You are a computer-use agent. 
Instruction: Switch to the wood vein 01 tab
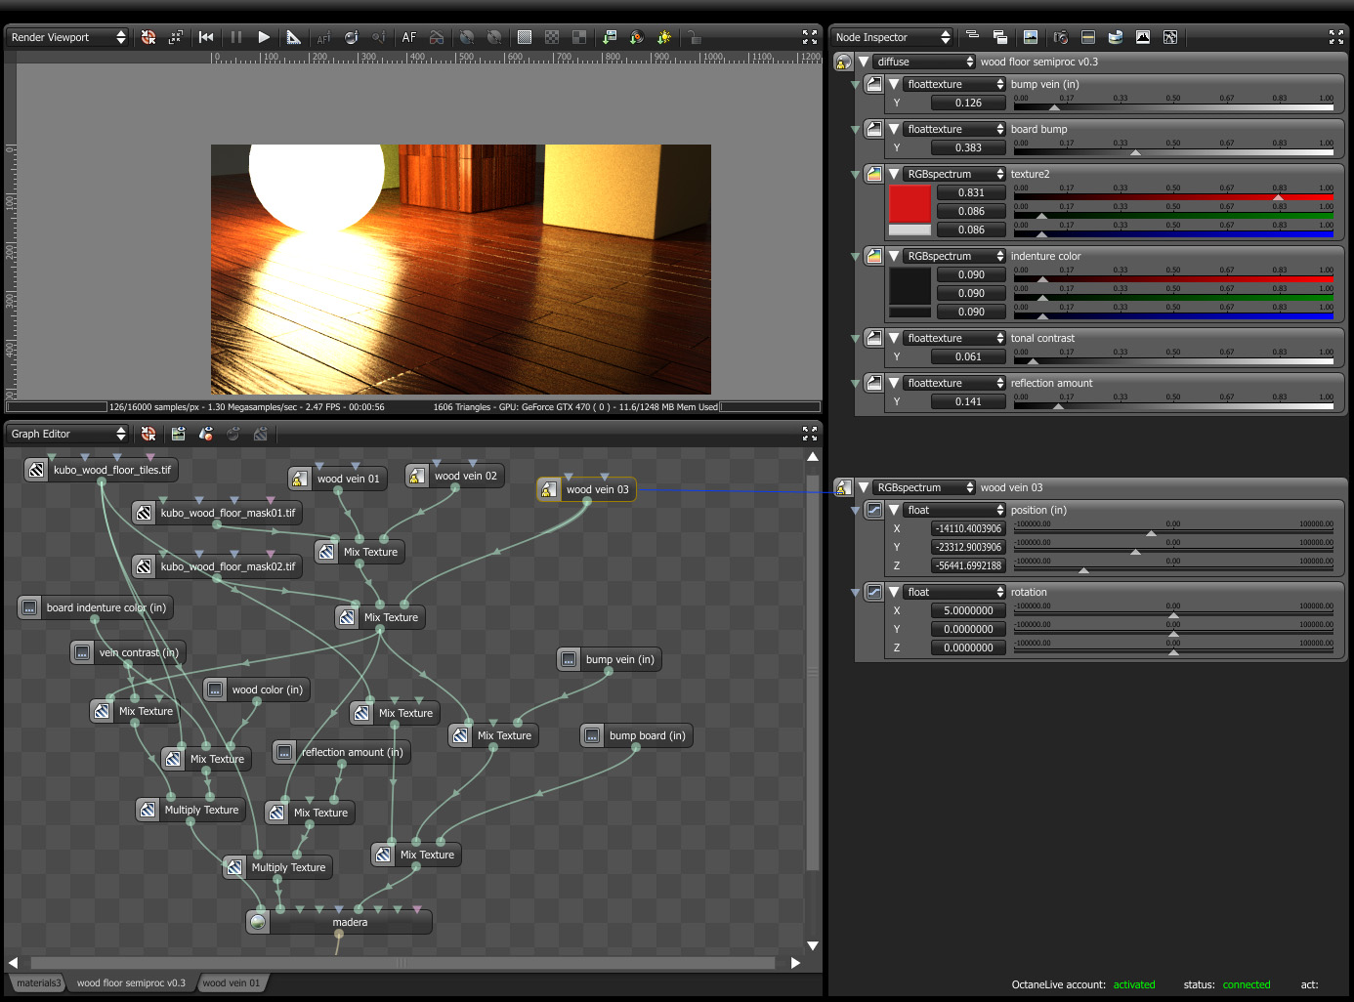pyautogui.click(x=232, y=982)
